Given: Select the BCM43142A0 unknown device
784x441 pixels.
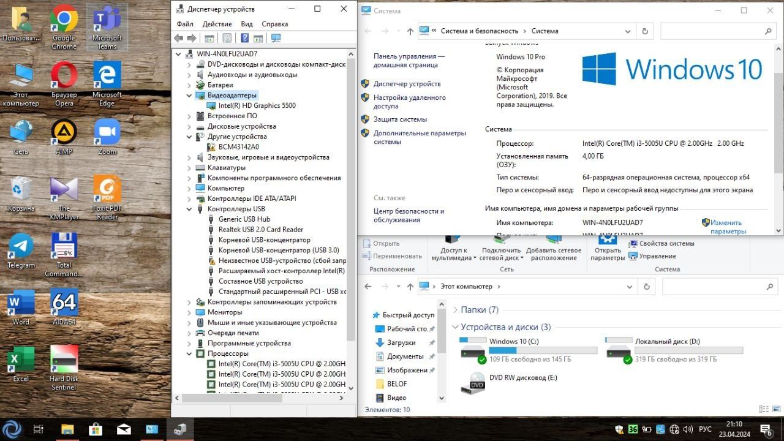Looking at the screenshot, I should (233, 147).
